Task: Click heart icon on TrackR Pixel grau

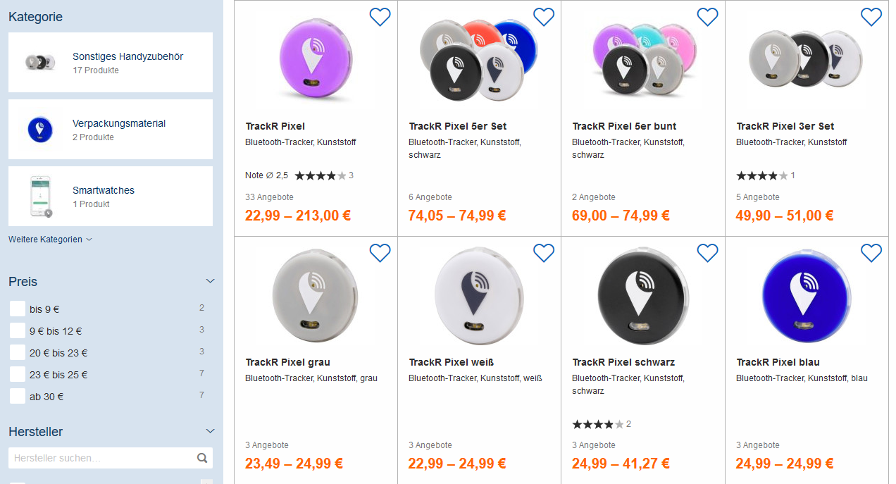Action: pos(380,253)
